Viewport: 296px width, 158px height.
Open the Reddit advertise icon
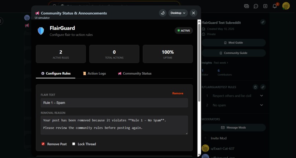pyautogui.click(x=246, y=6)
